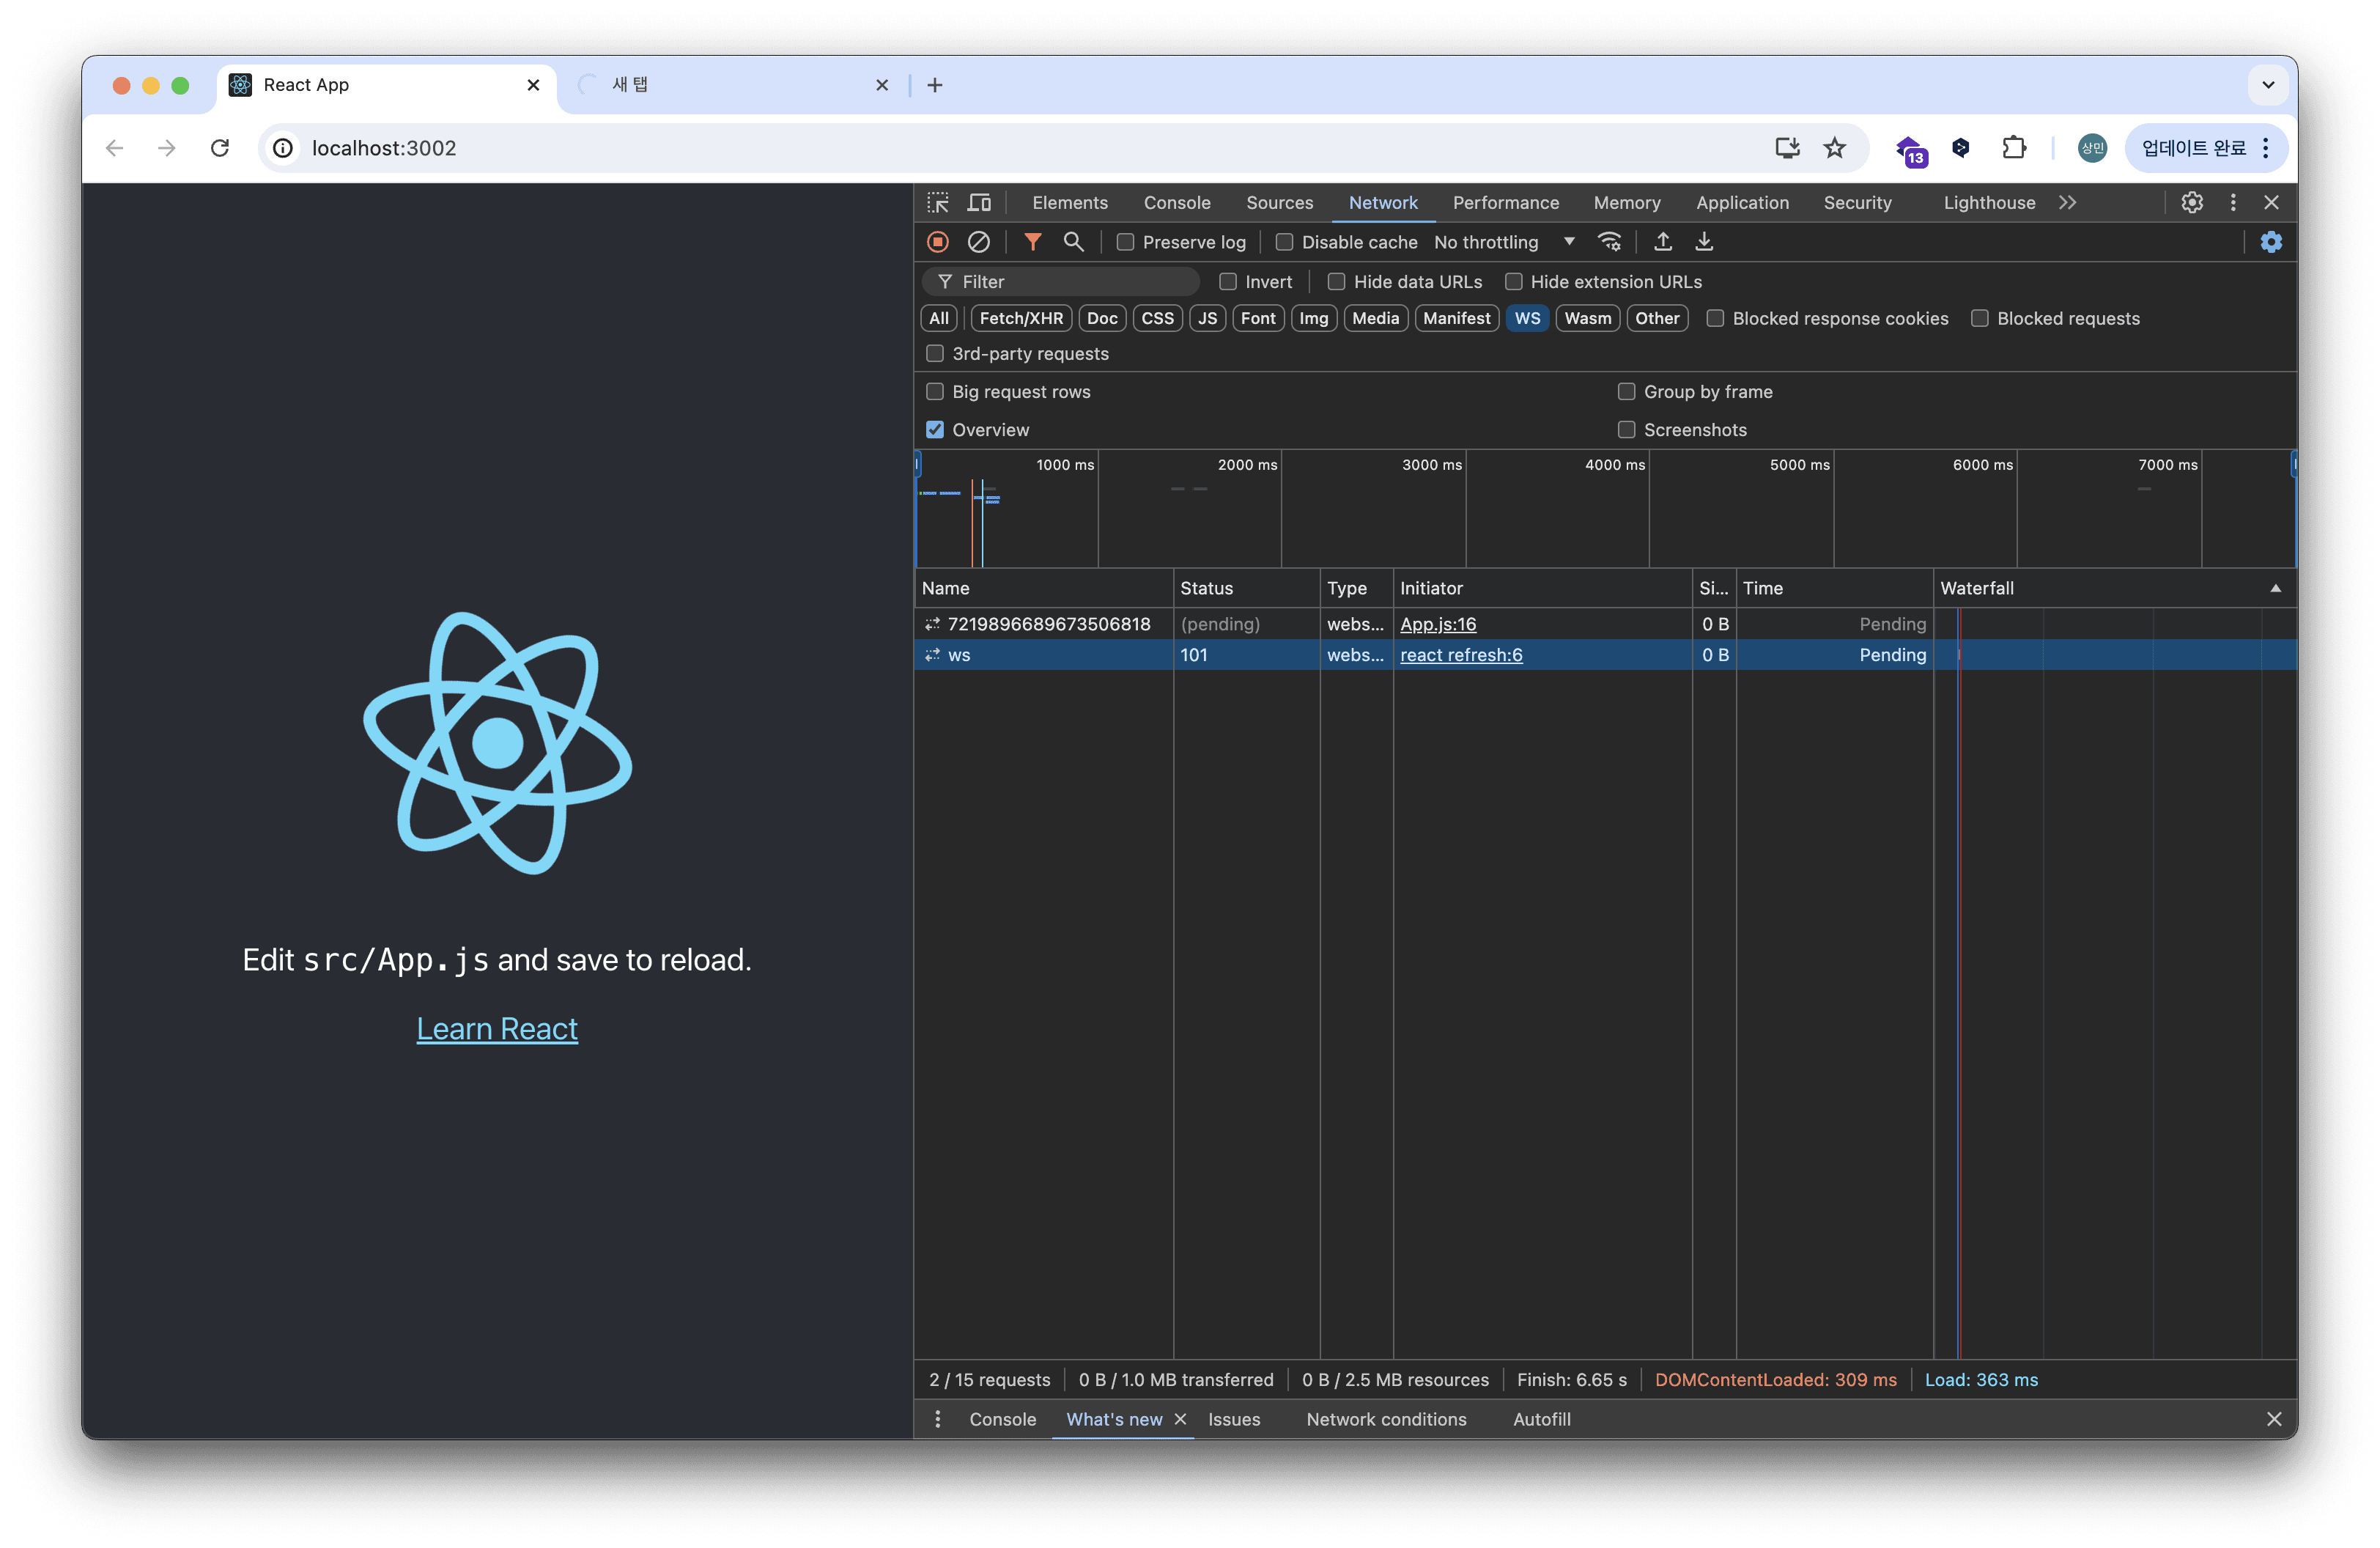Open the Learn React link
This screenshot has width=2380, height=1548.
tap(497, 1029)
